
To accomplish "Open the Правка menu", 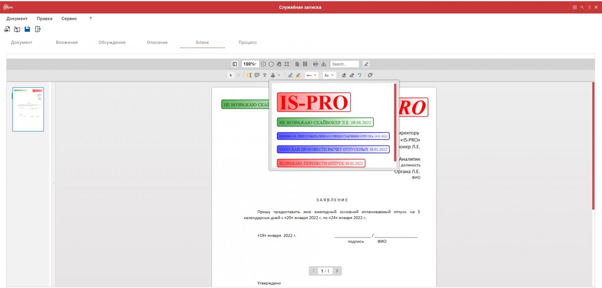I will click(44, 19).
